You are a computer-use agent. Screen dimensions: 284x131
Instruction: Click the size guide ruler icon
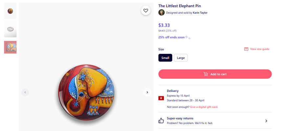(x=246, y=49)
